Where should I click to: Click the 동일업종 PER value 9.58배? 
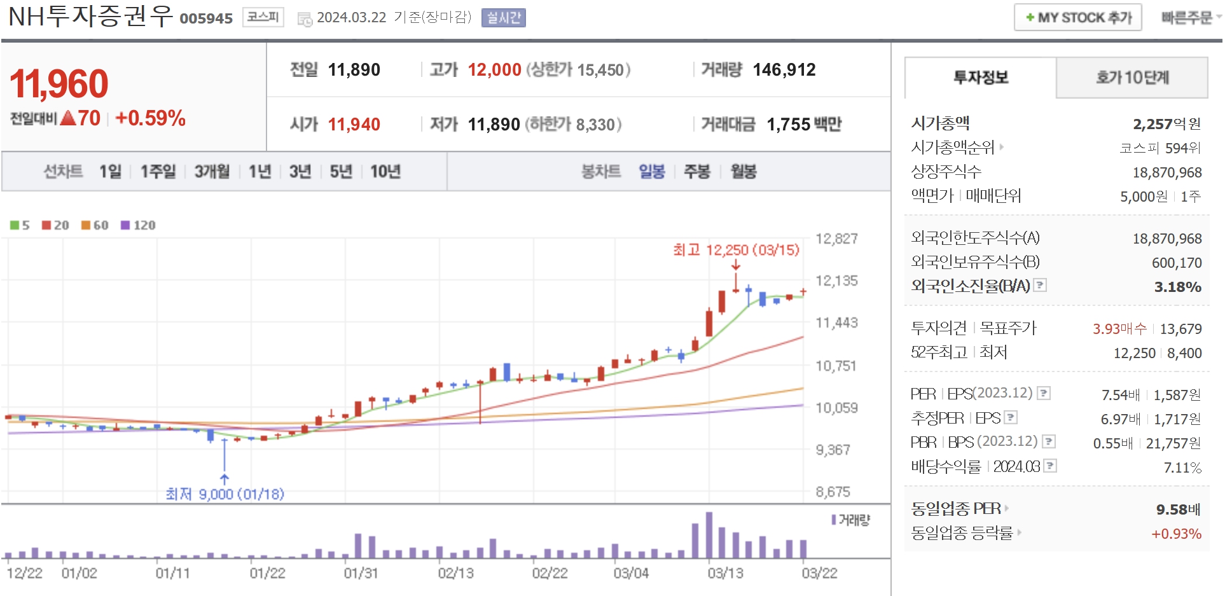tap(1178, 509)
